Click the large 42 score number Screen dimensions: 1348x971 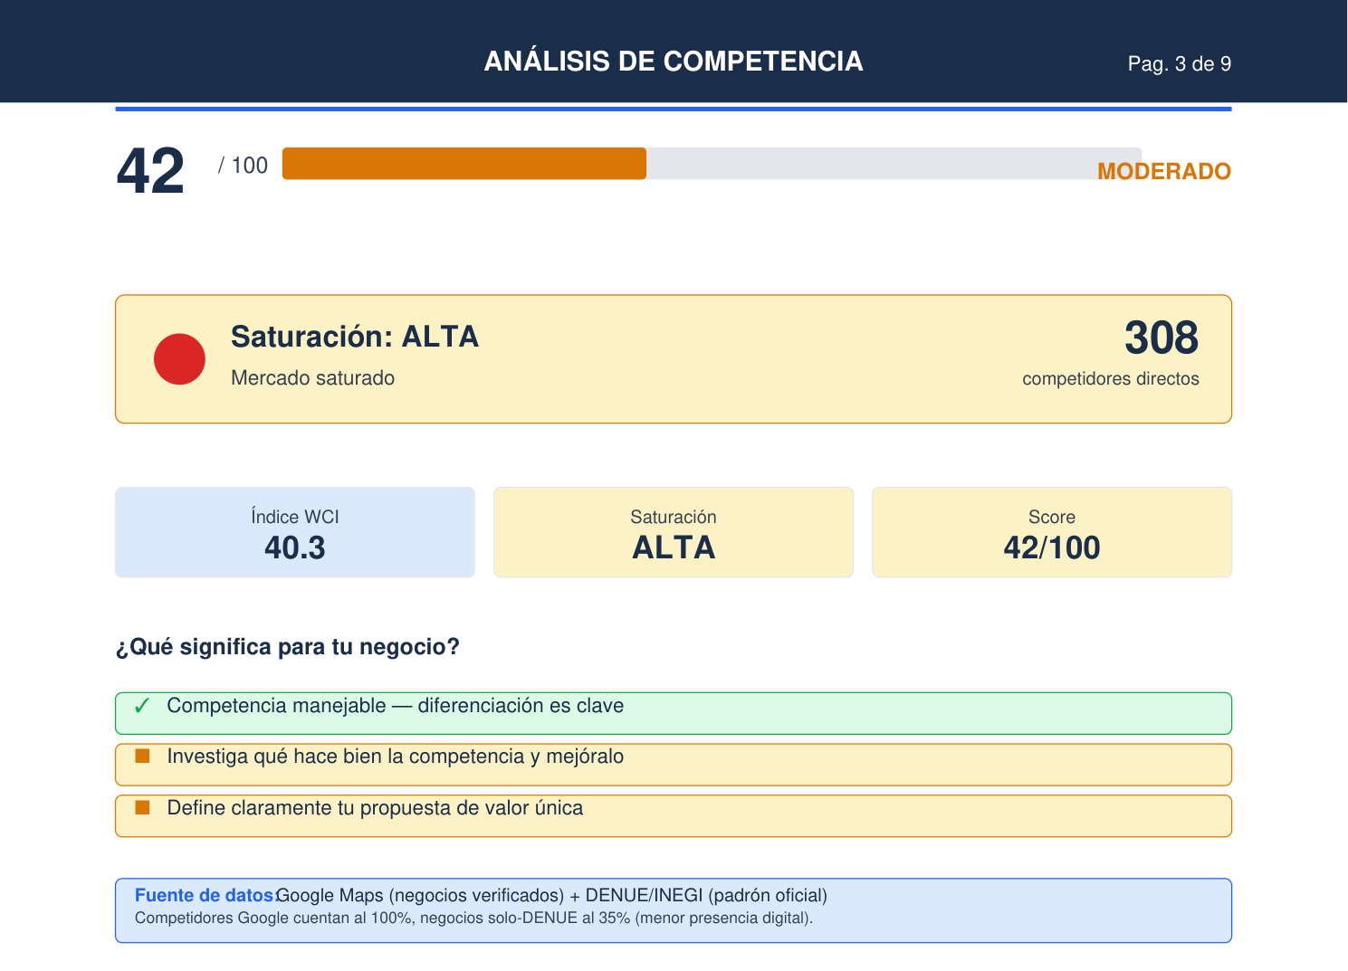click(150, 171)
